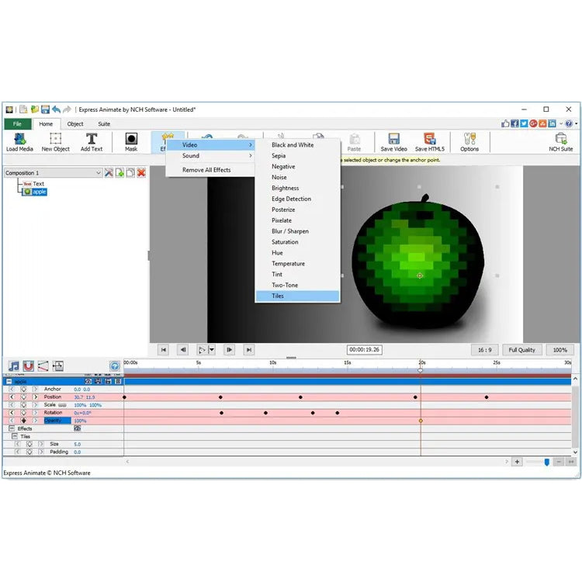
Task: Open the Composition 1 dropdown
Action: click(x=98, y=173)
